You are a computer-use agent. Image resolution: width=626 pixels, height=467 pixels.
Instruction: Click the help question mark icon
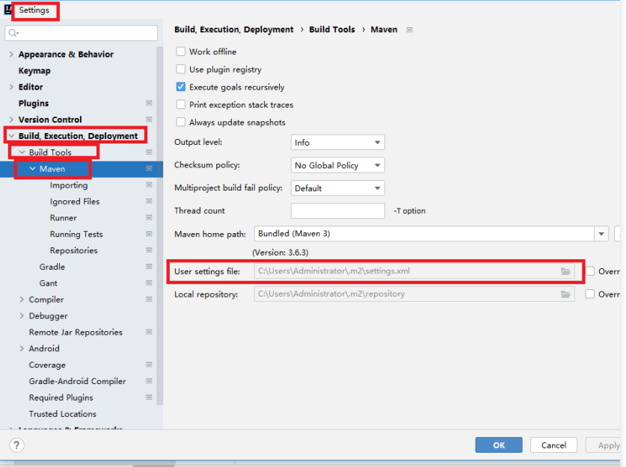point(16,445)
